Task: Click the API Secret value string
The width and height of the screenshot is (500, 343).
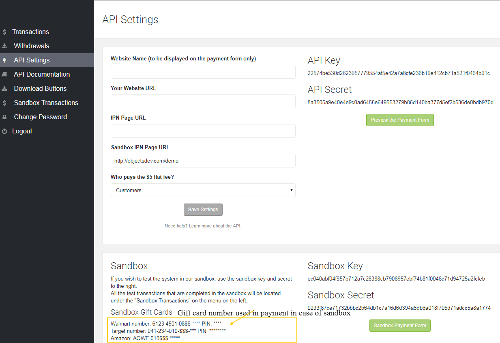Action: [x=401, y=103]
